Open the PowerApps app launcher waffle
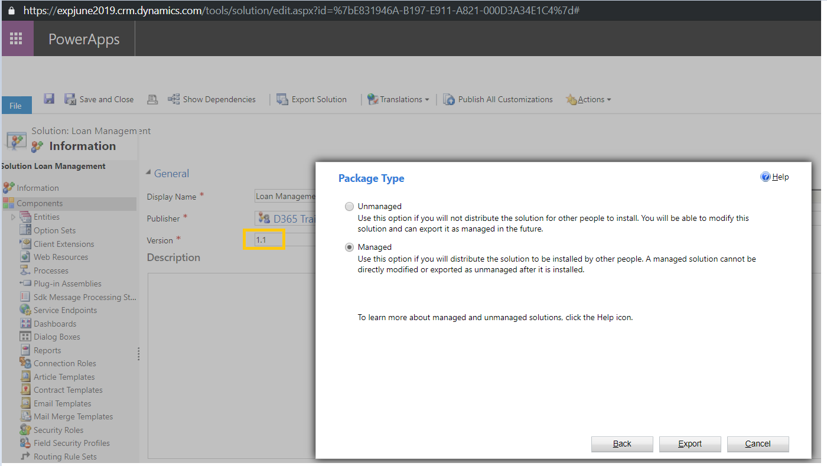Viewport: 827px width, 466px height. point(17,39)
